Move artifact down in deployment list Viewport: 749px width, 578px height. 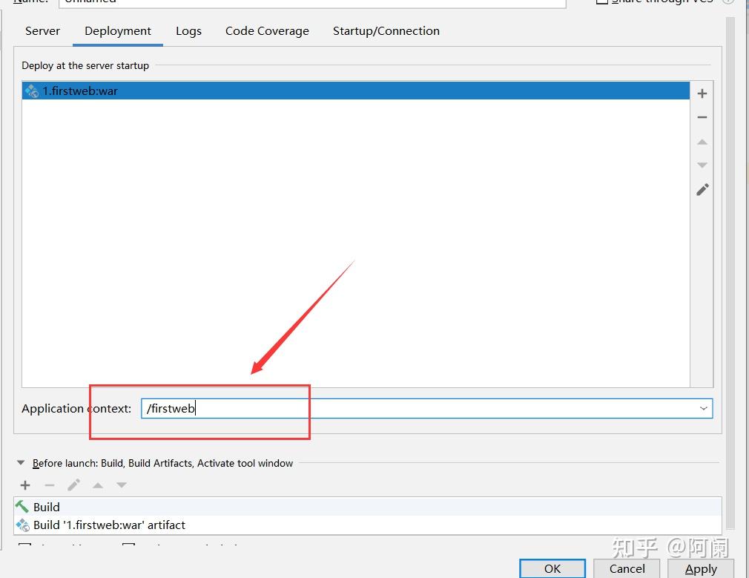click(x=702, y=165)
